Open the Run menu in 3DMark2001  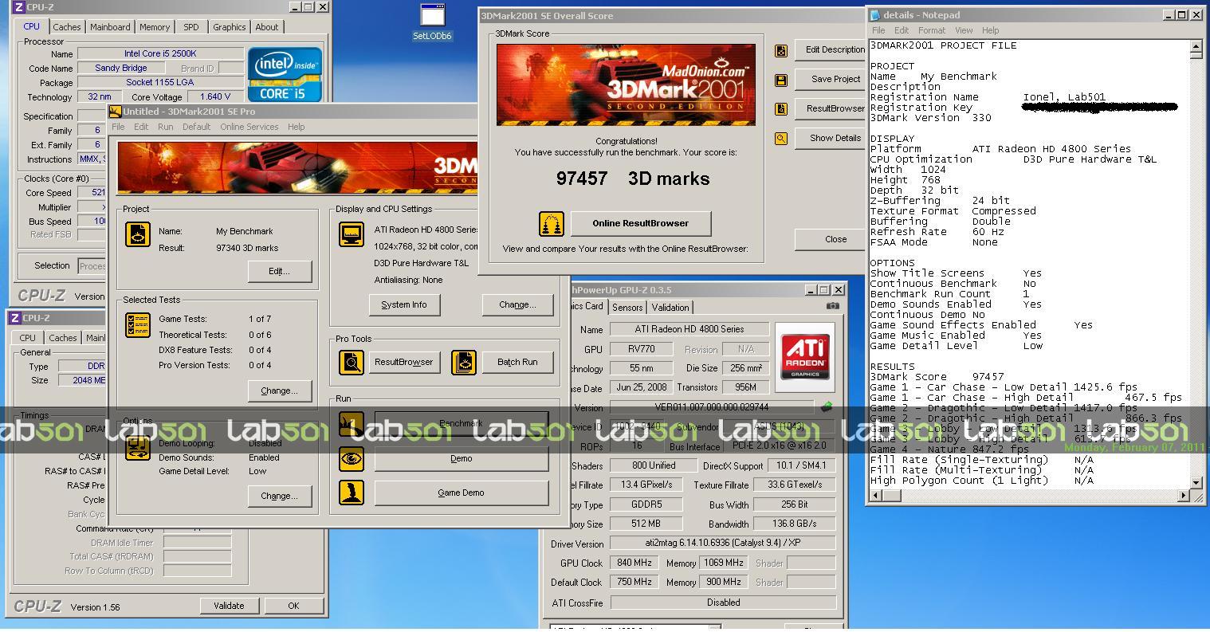pyautogui.click(x=165, y=127)
